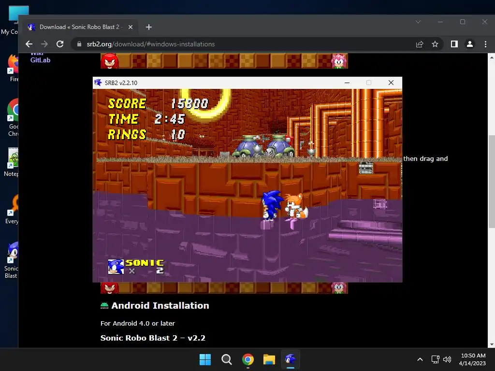Open Chrome side panel

pos(454,44)
